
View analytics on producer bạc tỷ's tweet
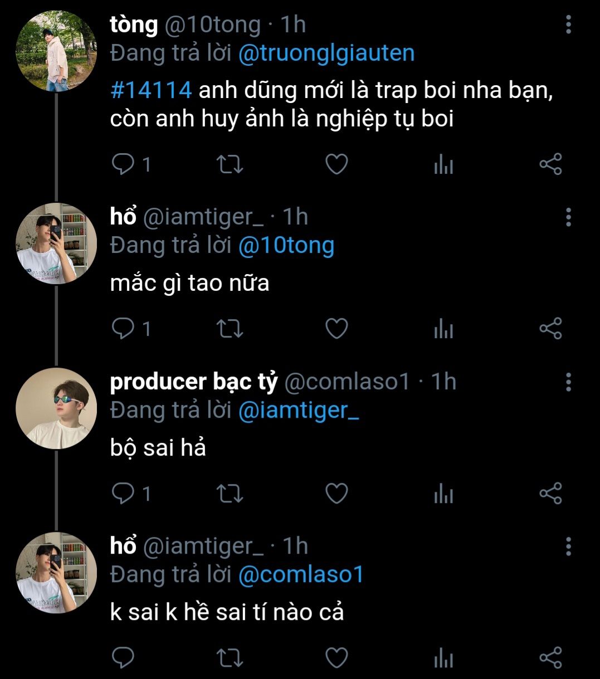[443, 494]
